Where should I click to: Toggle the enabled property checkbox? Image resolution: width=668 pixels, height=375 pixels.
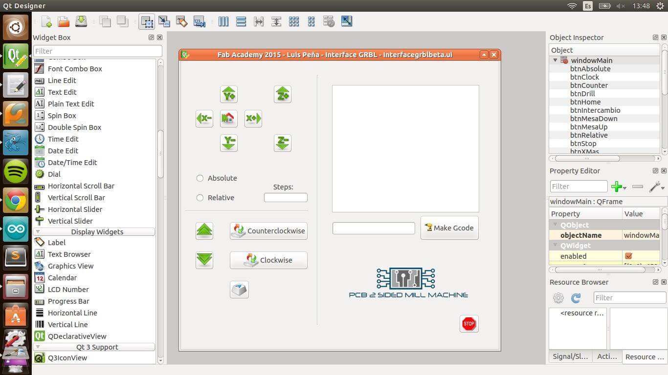click(629, 256)
